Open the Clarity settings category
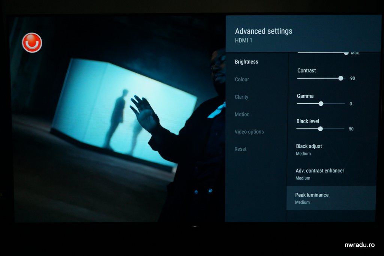The width and height of the screenshot is (384, 256). pos(241,97)
